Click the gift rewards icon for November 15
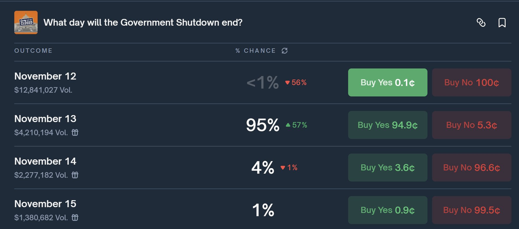This screenshot has width=519, height=229. pyautogui.click(x=75, y=218)
